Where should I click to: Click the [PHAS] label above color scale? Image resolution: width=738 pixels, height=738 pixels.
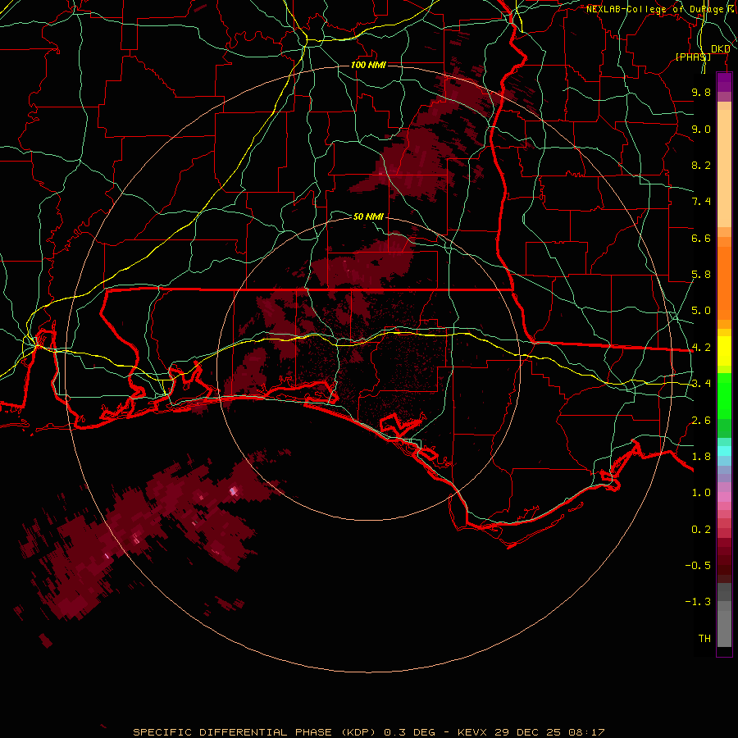693,57
